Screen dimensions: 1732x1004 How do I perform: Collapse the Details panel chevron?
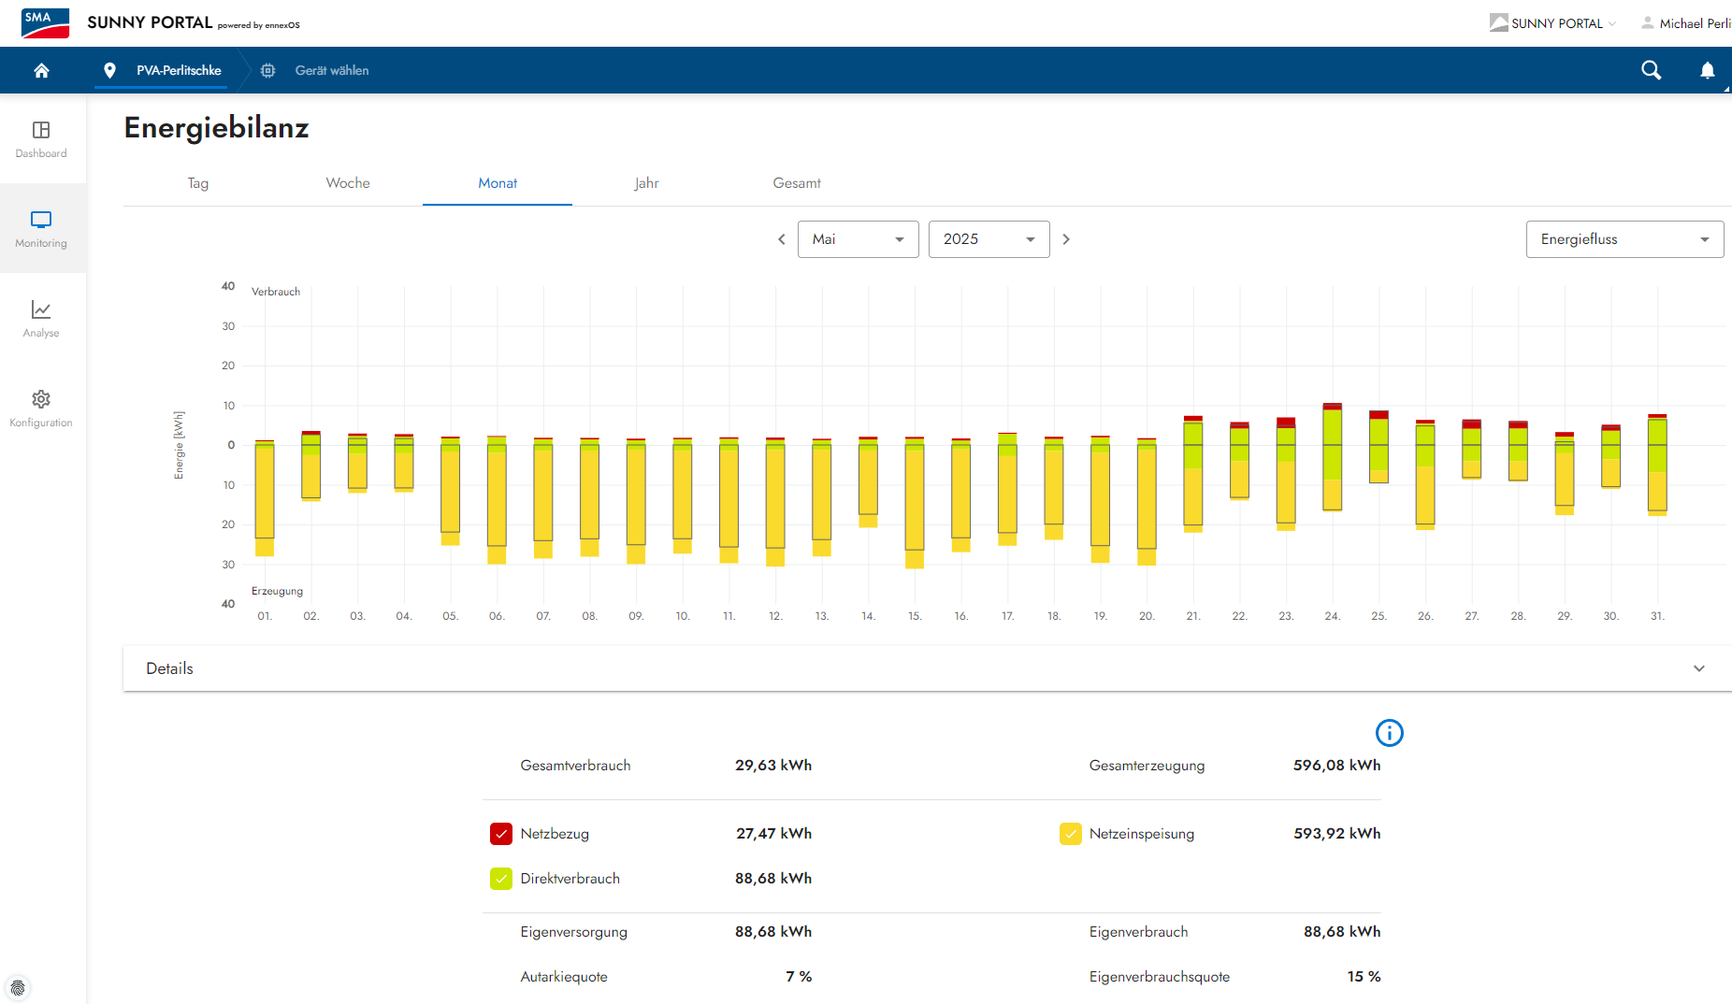click(1698, 668)
